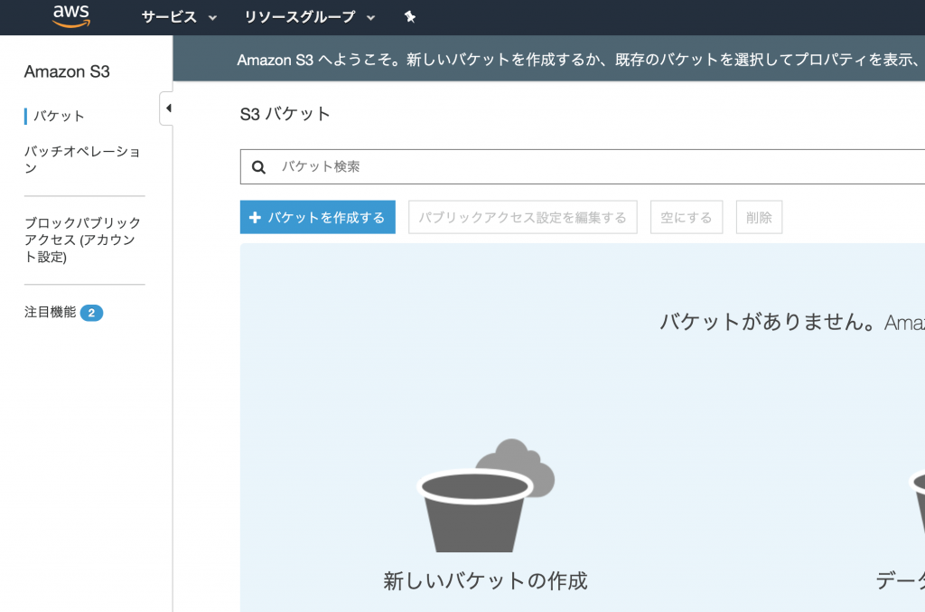
Task: Click the AWS logo home icon
Action: [x=70, y=16]
